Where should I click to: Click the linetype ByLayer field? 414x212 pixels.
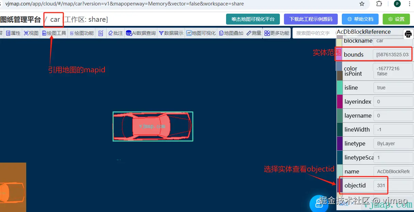point(393,143)
